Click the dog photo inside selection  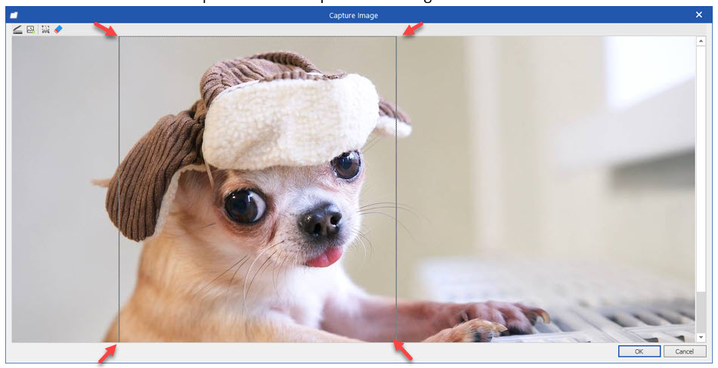(257, 190)
